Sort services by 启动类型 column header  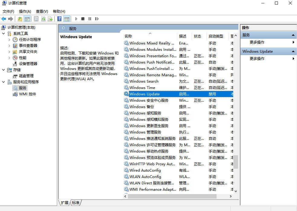point(216,36)
